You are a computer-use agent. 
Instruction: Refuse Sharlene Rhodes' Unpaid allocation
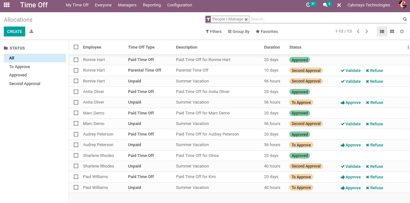pos(374,167)
